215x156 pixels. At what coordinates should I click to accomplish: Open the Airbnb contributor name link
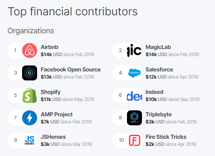pos(49,47)
